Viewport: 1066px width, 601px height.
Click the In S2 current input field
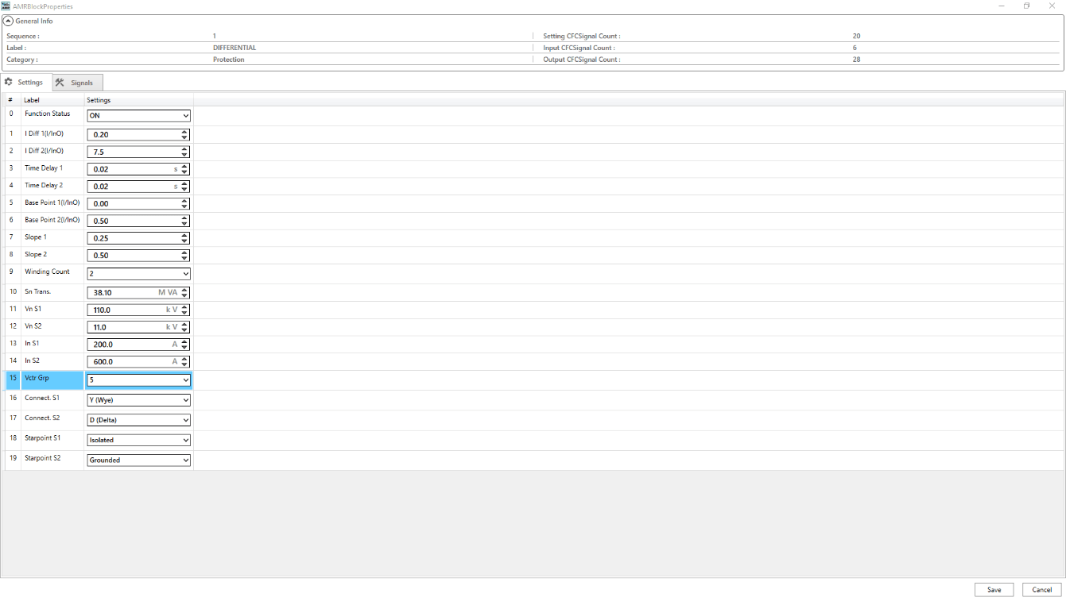point(127,362)
